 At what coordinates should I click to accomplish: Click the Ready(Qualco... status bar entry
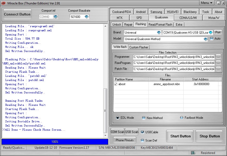pos(14,148)
